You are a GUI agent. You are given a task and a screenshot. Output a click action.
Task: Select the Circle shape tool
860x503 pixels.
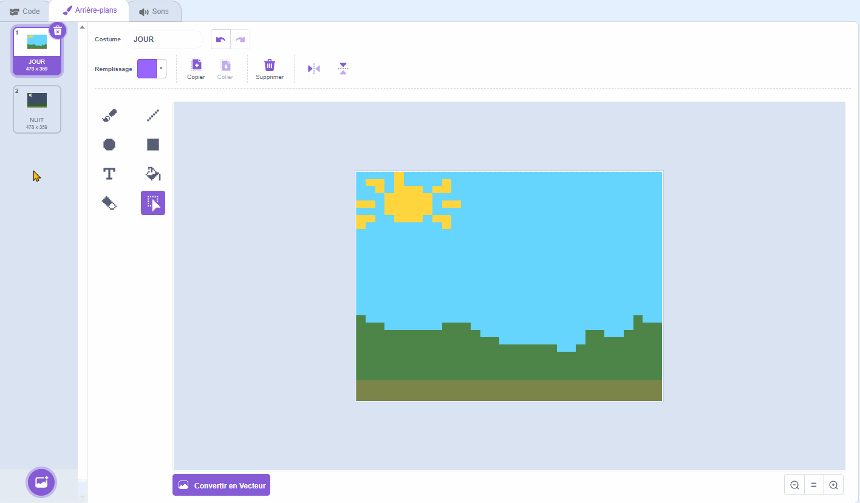click(109, 144)
